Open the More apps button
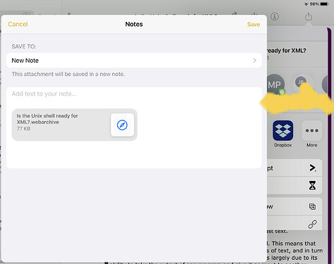This screenshot has width=334, height=264. 311,130
